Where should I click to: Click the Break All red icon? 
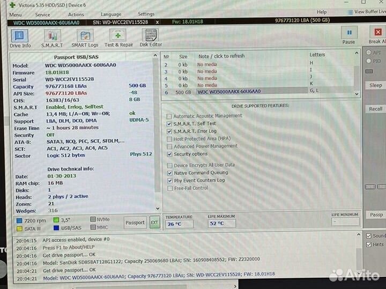coord(377,33)
